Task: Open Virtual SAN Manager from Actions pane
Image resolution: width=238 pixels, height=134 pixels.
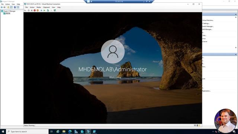Action: pyautogui.click(x=207, y=29)
